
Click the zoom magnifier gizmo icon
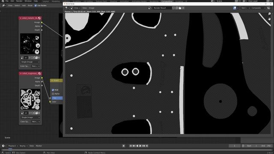point(269,14)
